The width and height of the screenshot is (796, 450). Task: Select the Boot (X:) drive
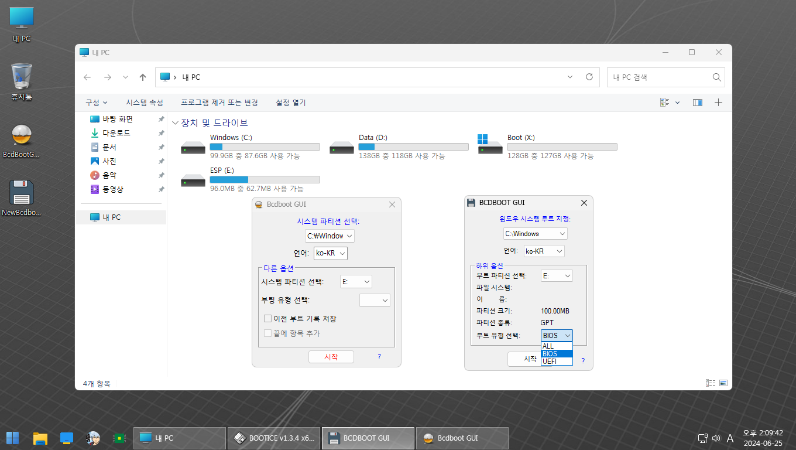point(547,146)
